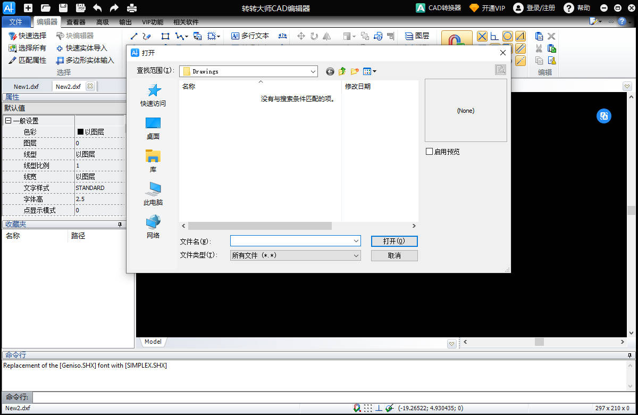Click the Print icon in title bar
This screenshot has width=638, height=415.
(132, 8)
